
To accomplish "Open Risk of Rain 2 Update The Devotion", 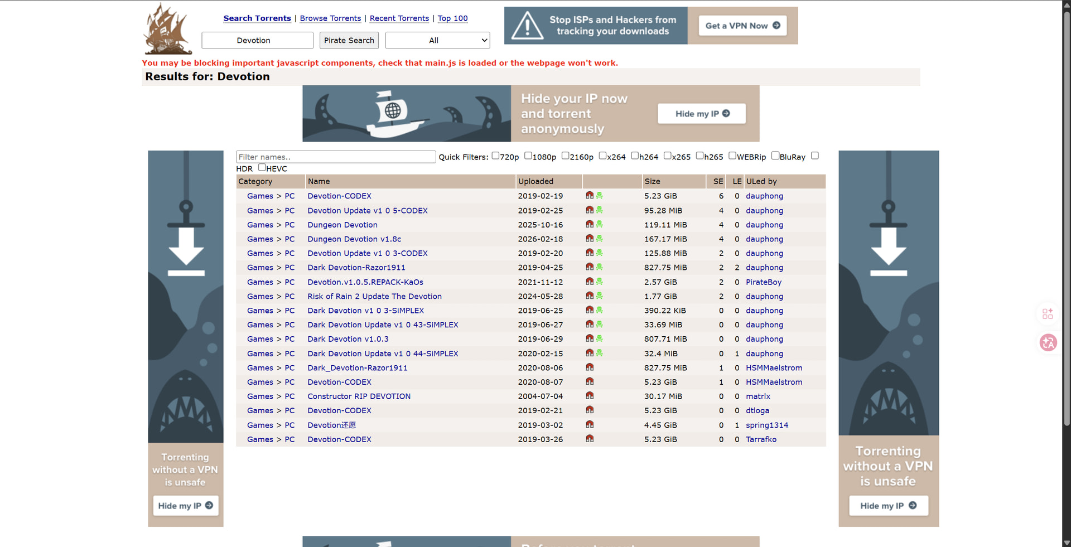I will pos(374,296).
